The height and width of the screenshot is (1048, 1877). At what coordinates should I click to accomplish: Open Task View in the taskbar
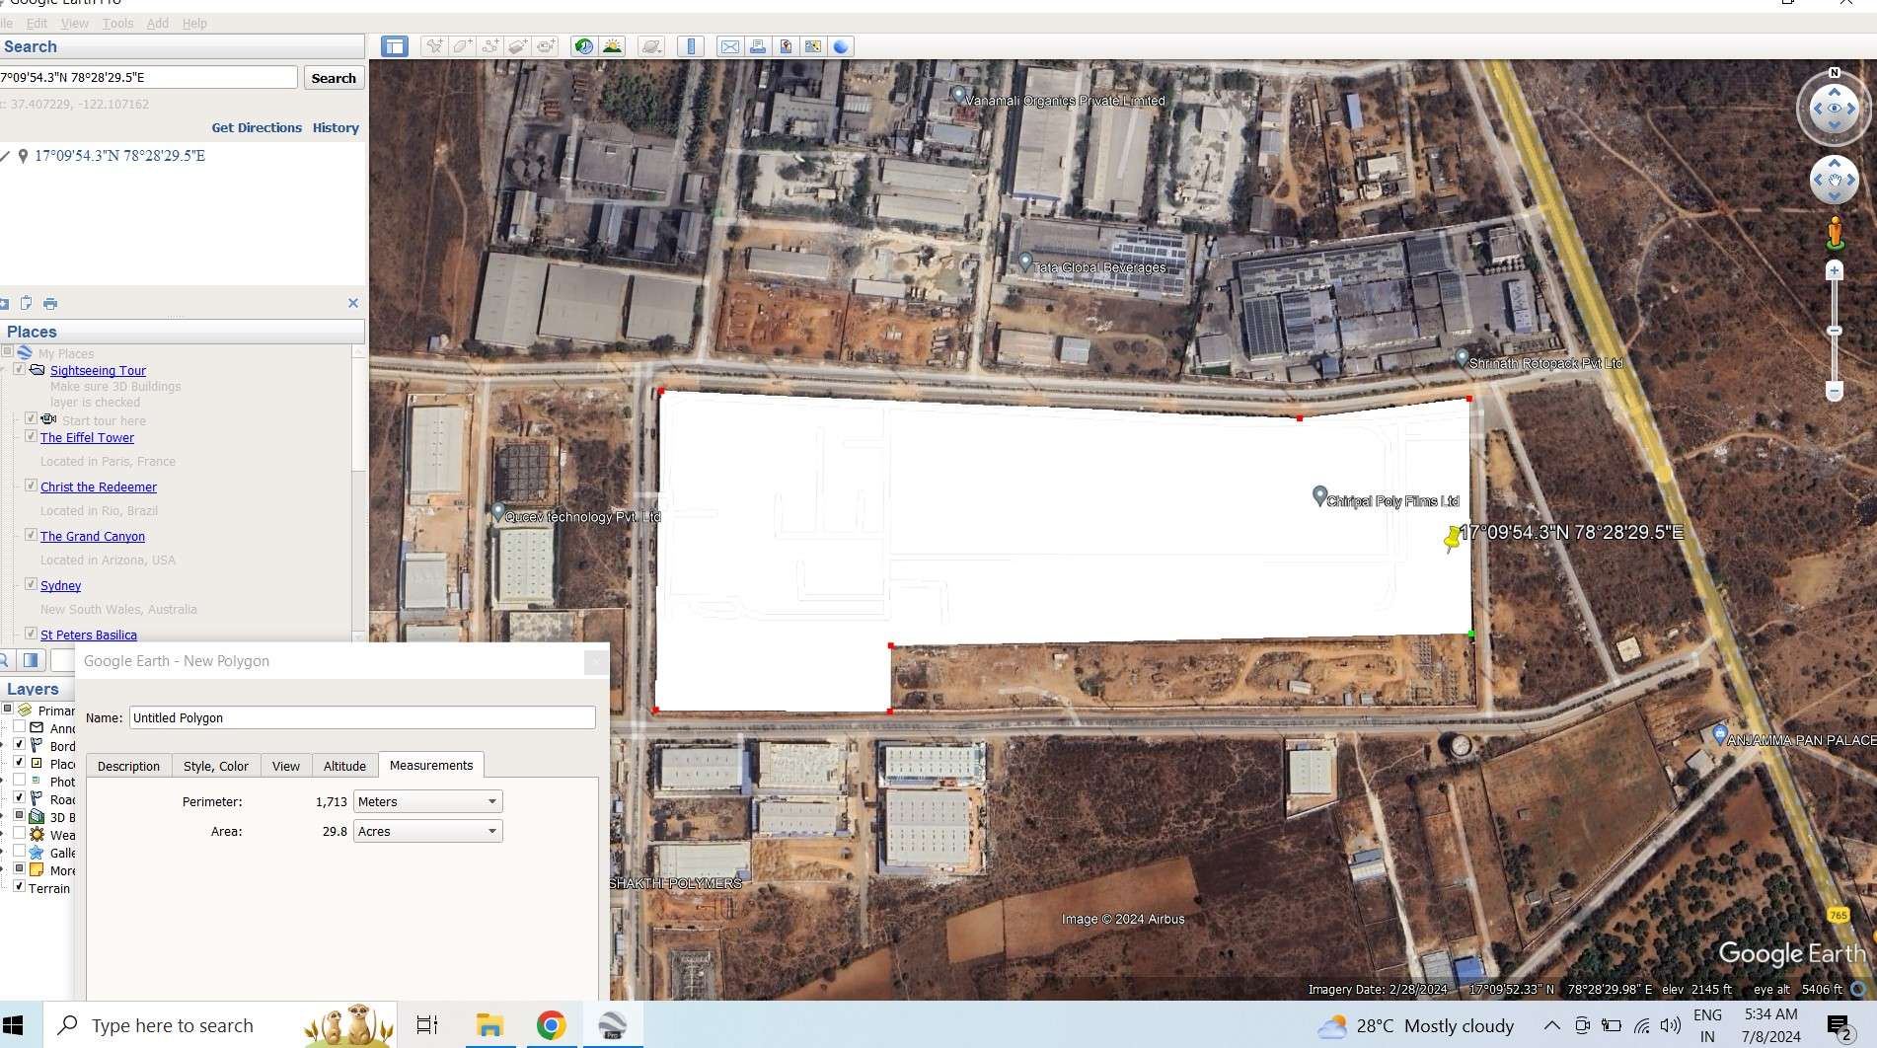pyautogui.click(x=427, y=1025)
